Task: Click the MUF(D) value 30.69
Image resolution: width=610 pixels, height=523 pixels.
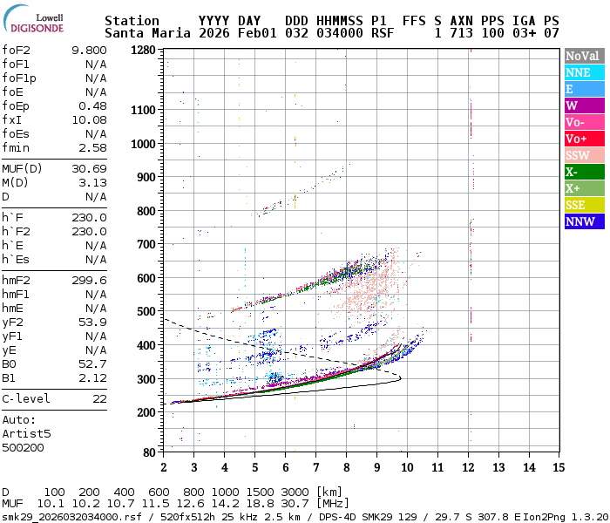Action: click(x=89, y=168)
